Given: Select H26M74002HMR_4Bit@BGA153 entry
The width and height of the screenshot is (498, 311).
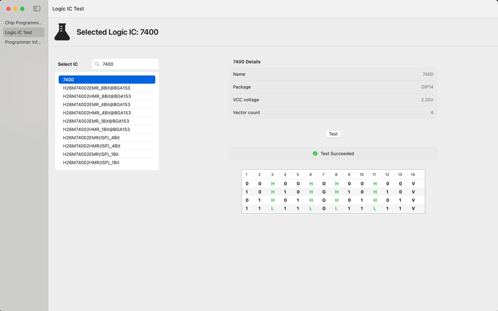Looking at the screenshot, I should [107, 113].
